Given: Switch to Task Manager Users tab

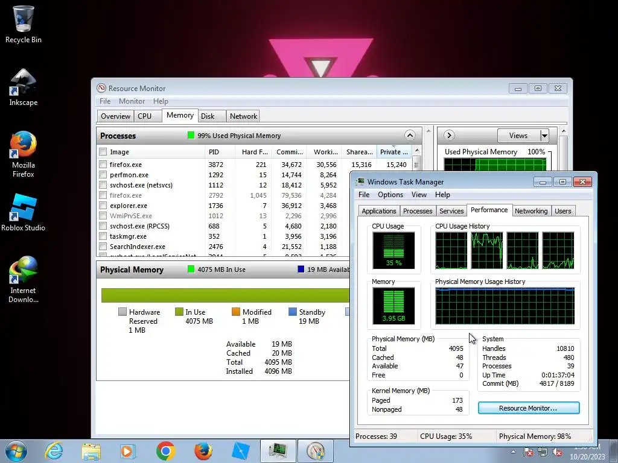Looking at the screenshot, I should click(x=563, y=211).
